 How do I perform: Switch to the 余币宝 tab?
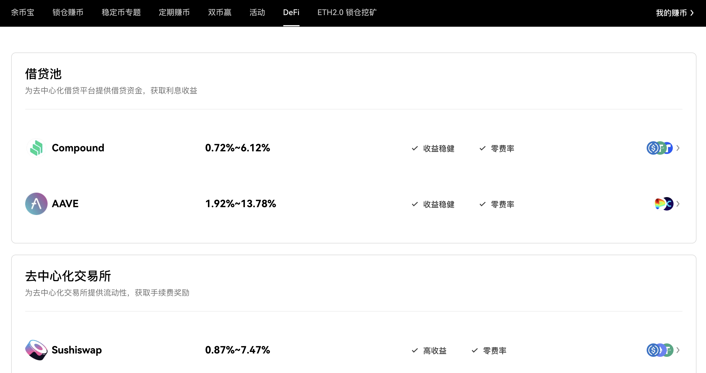pyautogui.click(x=22, y=13)
